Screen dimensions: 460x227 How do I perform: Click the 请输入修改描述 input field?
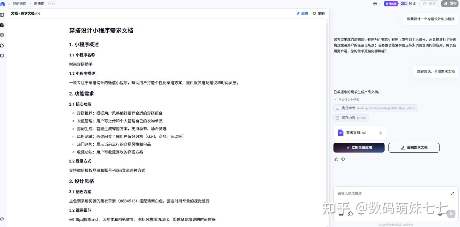383,193
